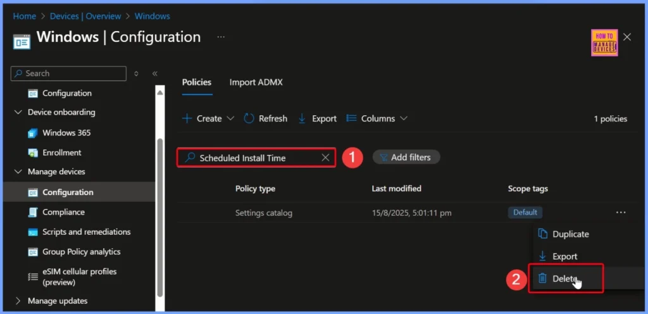This screenshot has height=314, width=648.
Task: Click the highlighted Configuration icon under Manage devices
Action: point(33,192)
